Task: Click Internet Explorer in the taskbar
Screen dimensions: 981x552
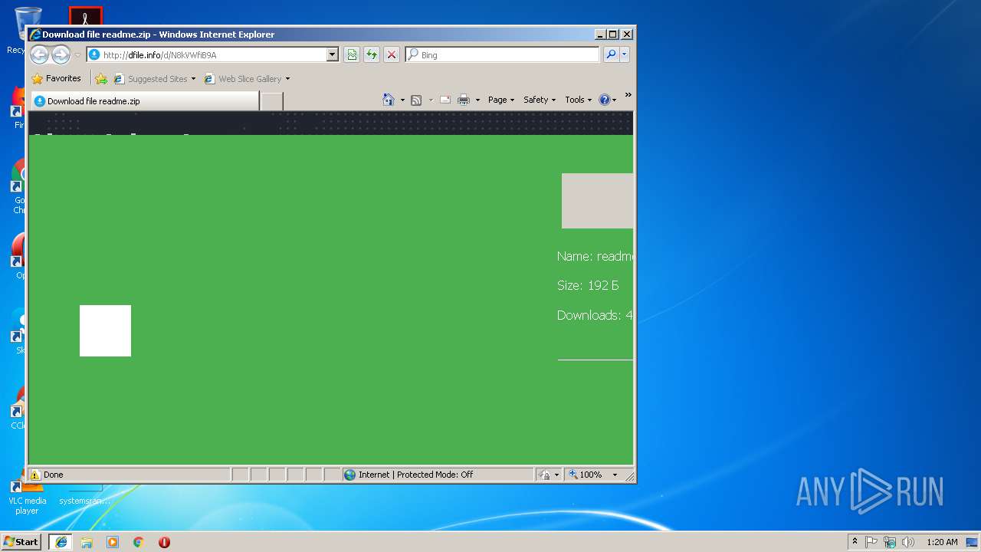Action: pos(61,542)
